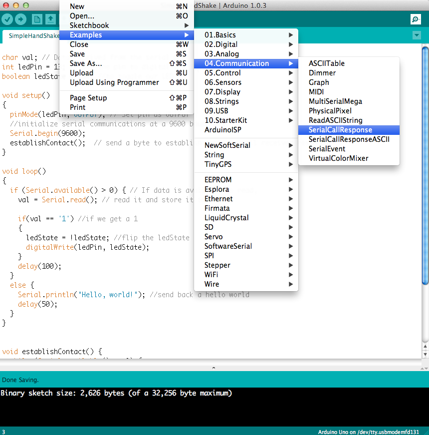Click the 'Binary sketch size' console text
This screenshot has width=429, height=435.
(116, 393)
